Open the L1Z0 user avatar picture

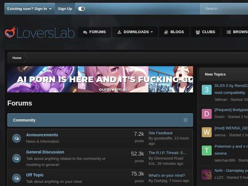(207, 174)
